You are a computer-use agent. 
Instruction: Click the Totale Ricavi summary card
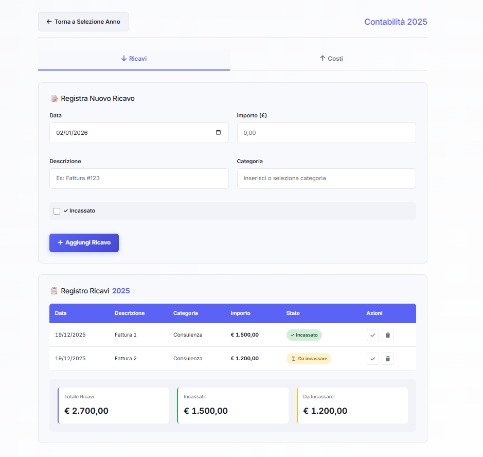[x=113, y=406]
